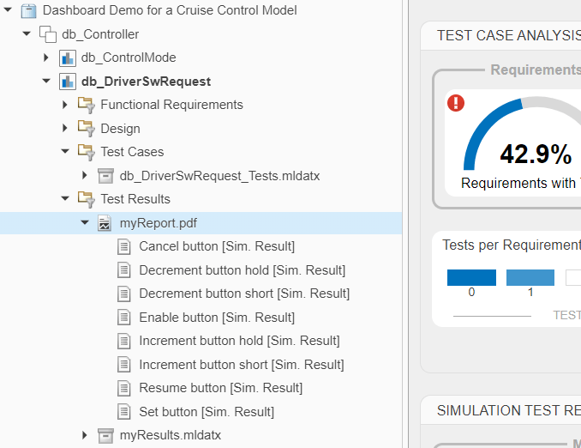Screen dimensions: 581x448
Task: Click the myResults.mldatx archive icon
Action: [x=105, y=435]
